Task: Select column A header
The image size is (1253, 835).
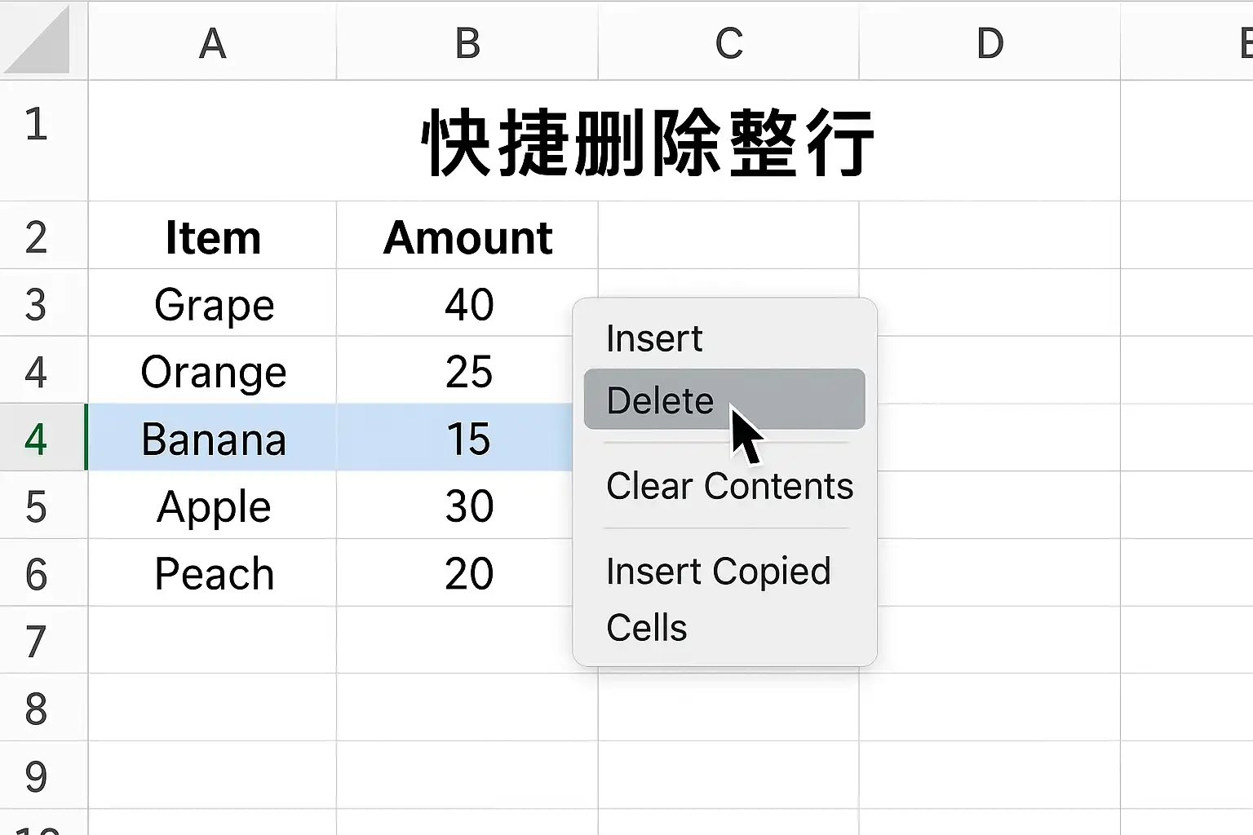Action: click(212, 41)
